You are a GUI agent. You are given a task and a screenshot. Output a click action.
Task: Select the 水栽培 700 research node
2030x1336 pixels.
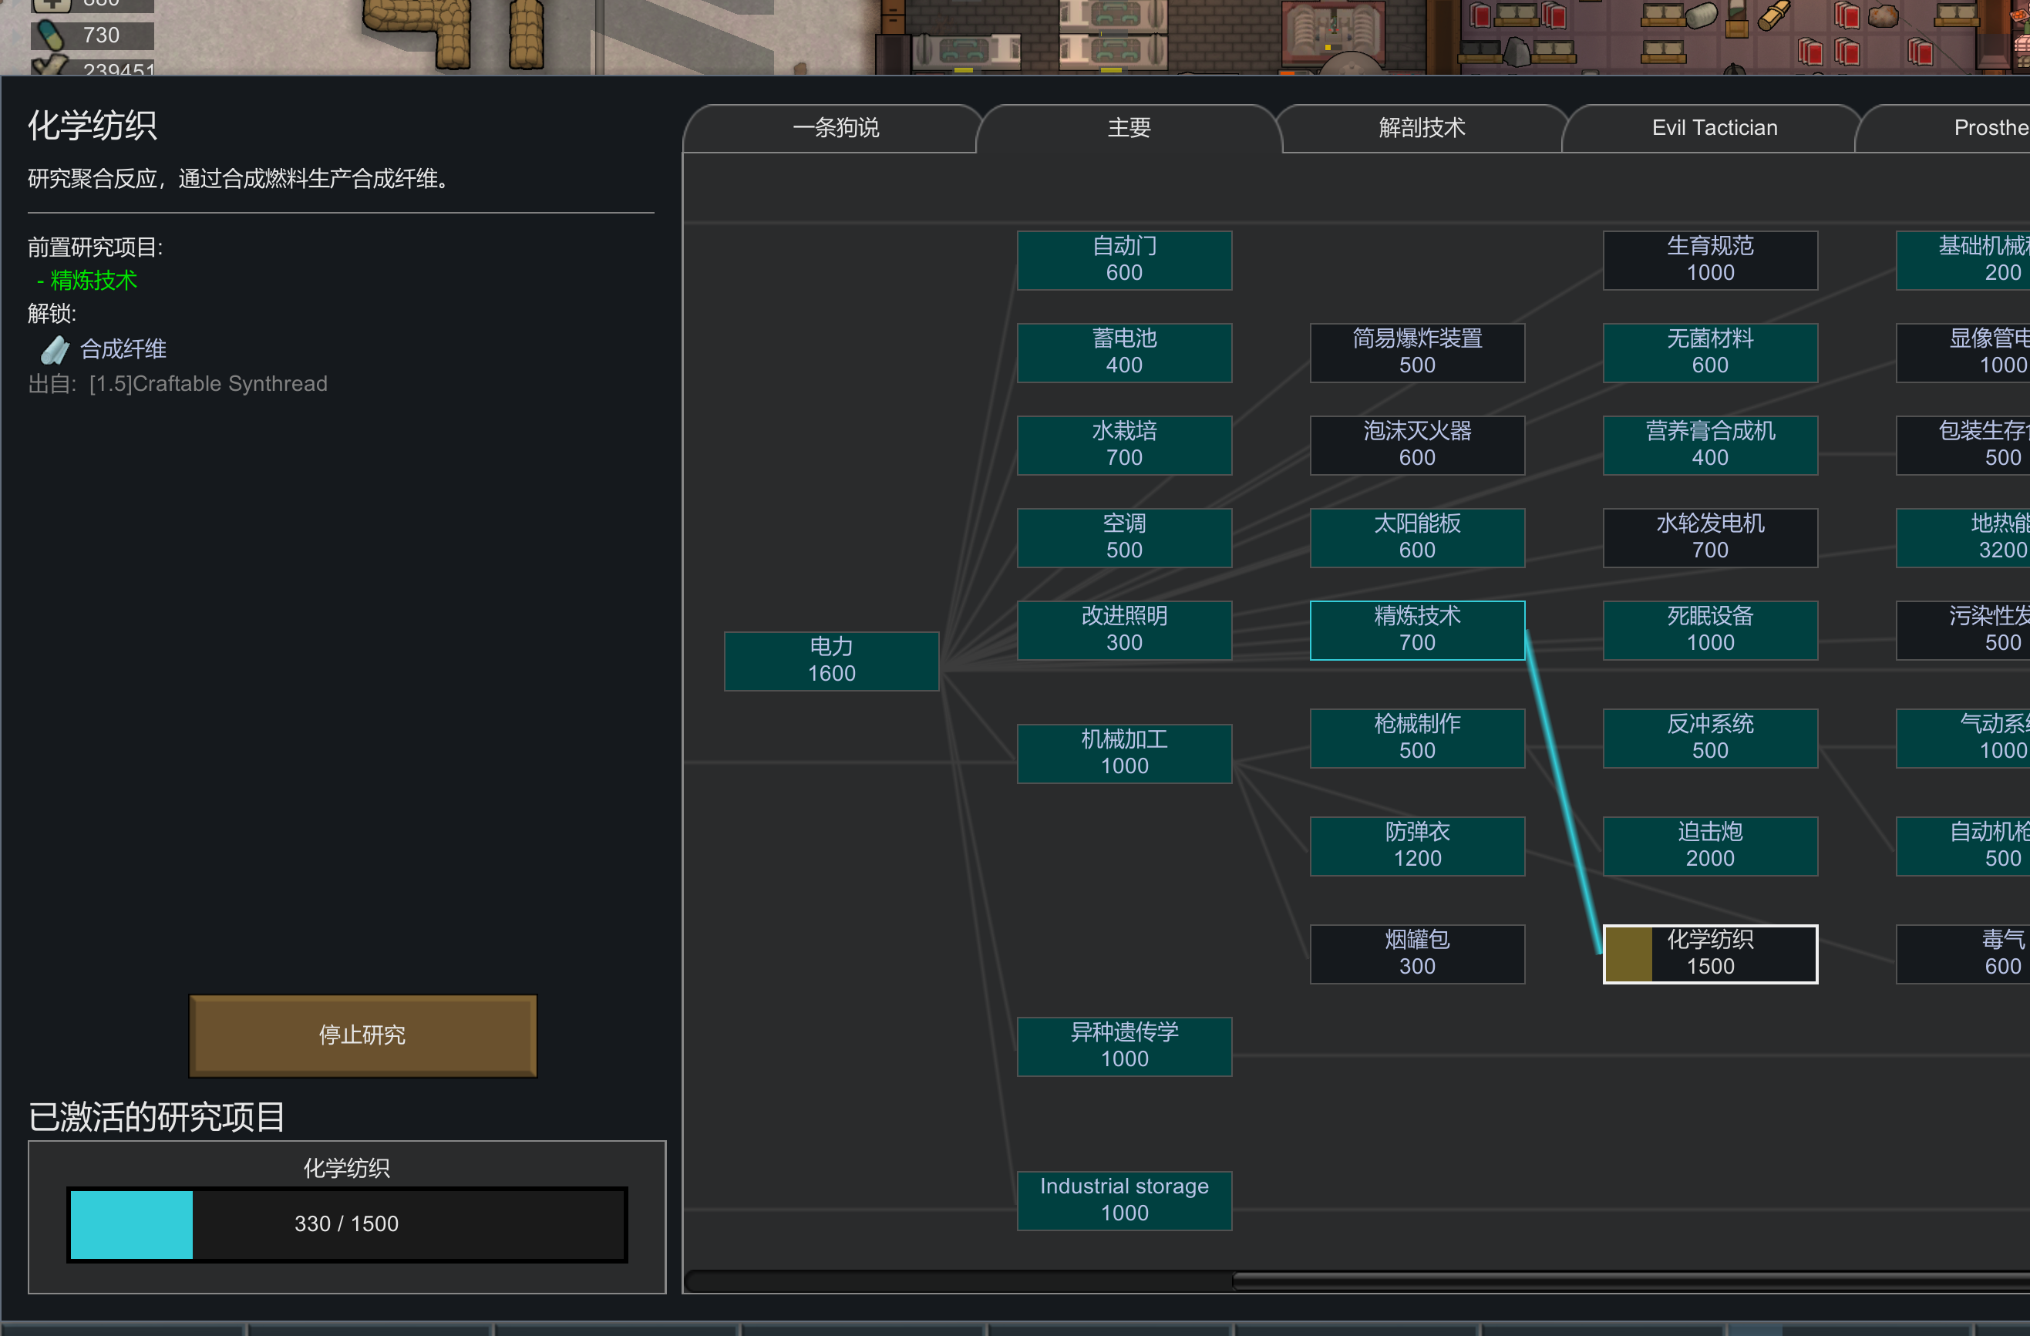click(x=1124, y=445)
